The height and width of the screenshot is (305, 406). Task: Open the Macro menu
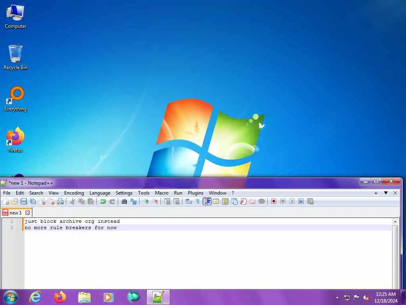coord(162,193)
